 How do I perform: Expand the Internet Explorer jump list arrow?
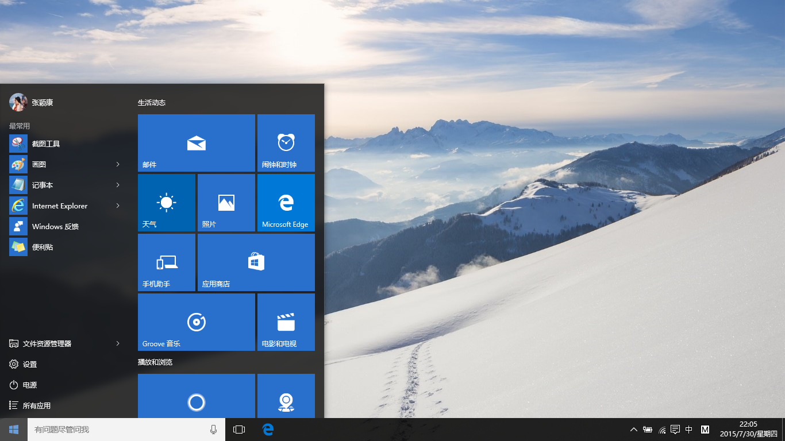[x=118, y=206]
